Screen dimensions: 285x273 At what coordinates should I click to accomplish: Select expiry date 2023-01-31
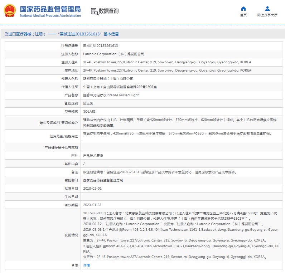92,205
